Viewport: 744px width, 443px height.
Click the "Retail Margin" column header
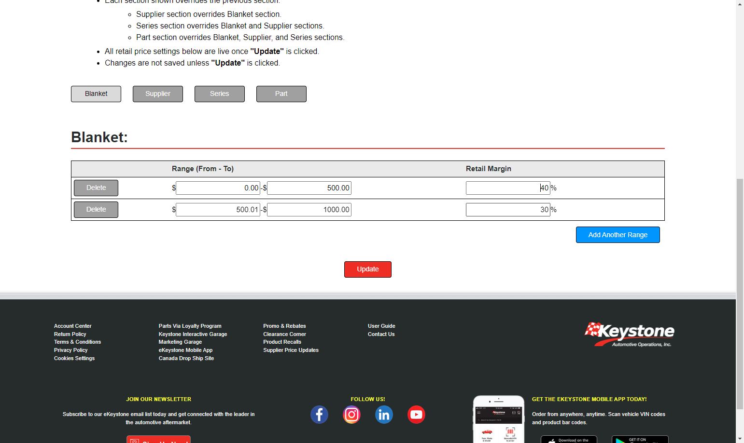(x=489, y=169)
